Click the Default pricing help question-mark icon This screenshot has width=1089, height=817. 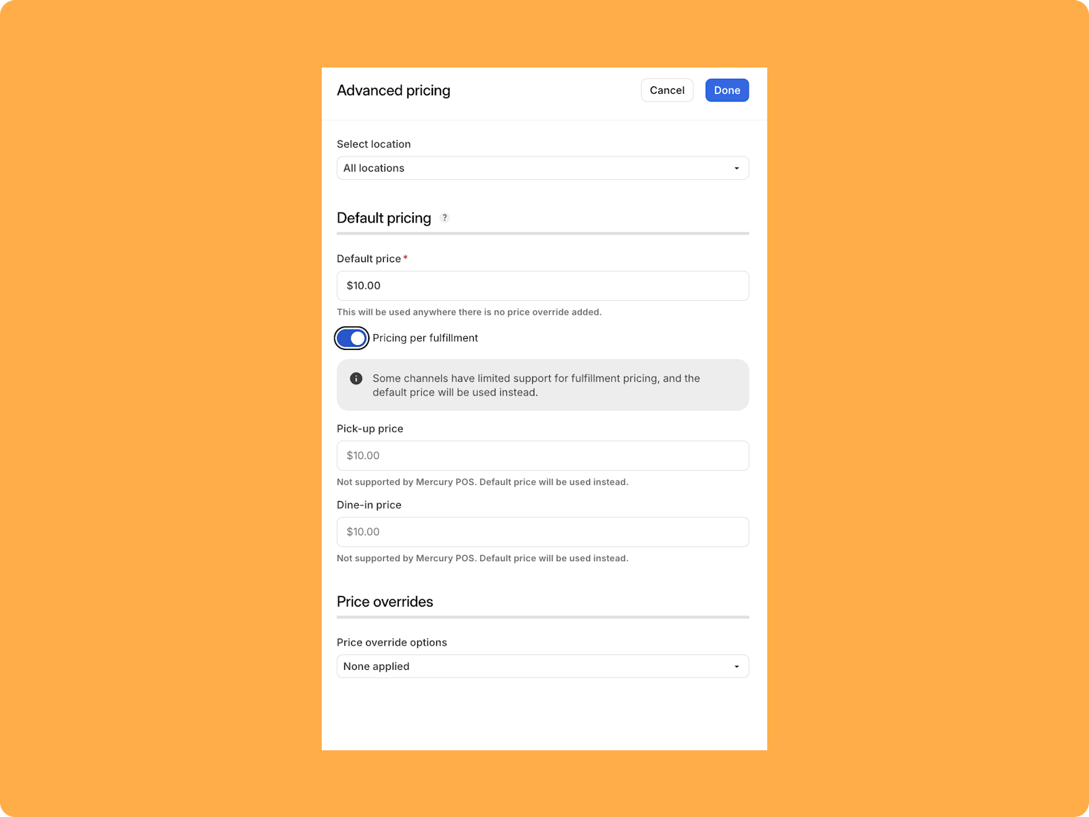pos(444,218)
